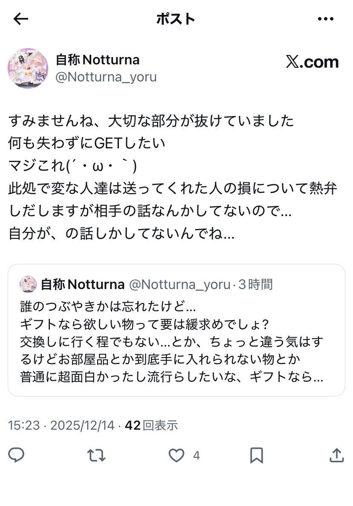
Task: Like the post with the heart icon
Action: click(176, 455)
